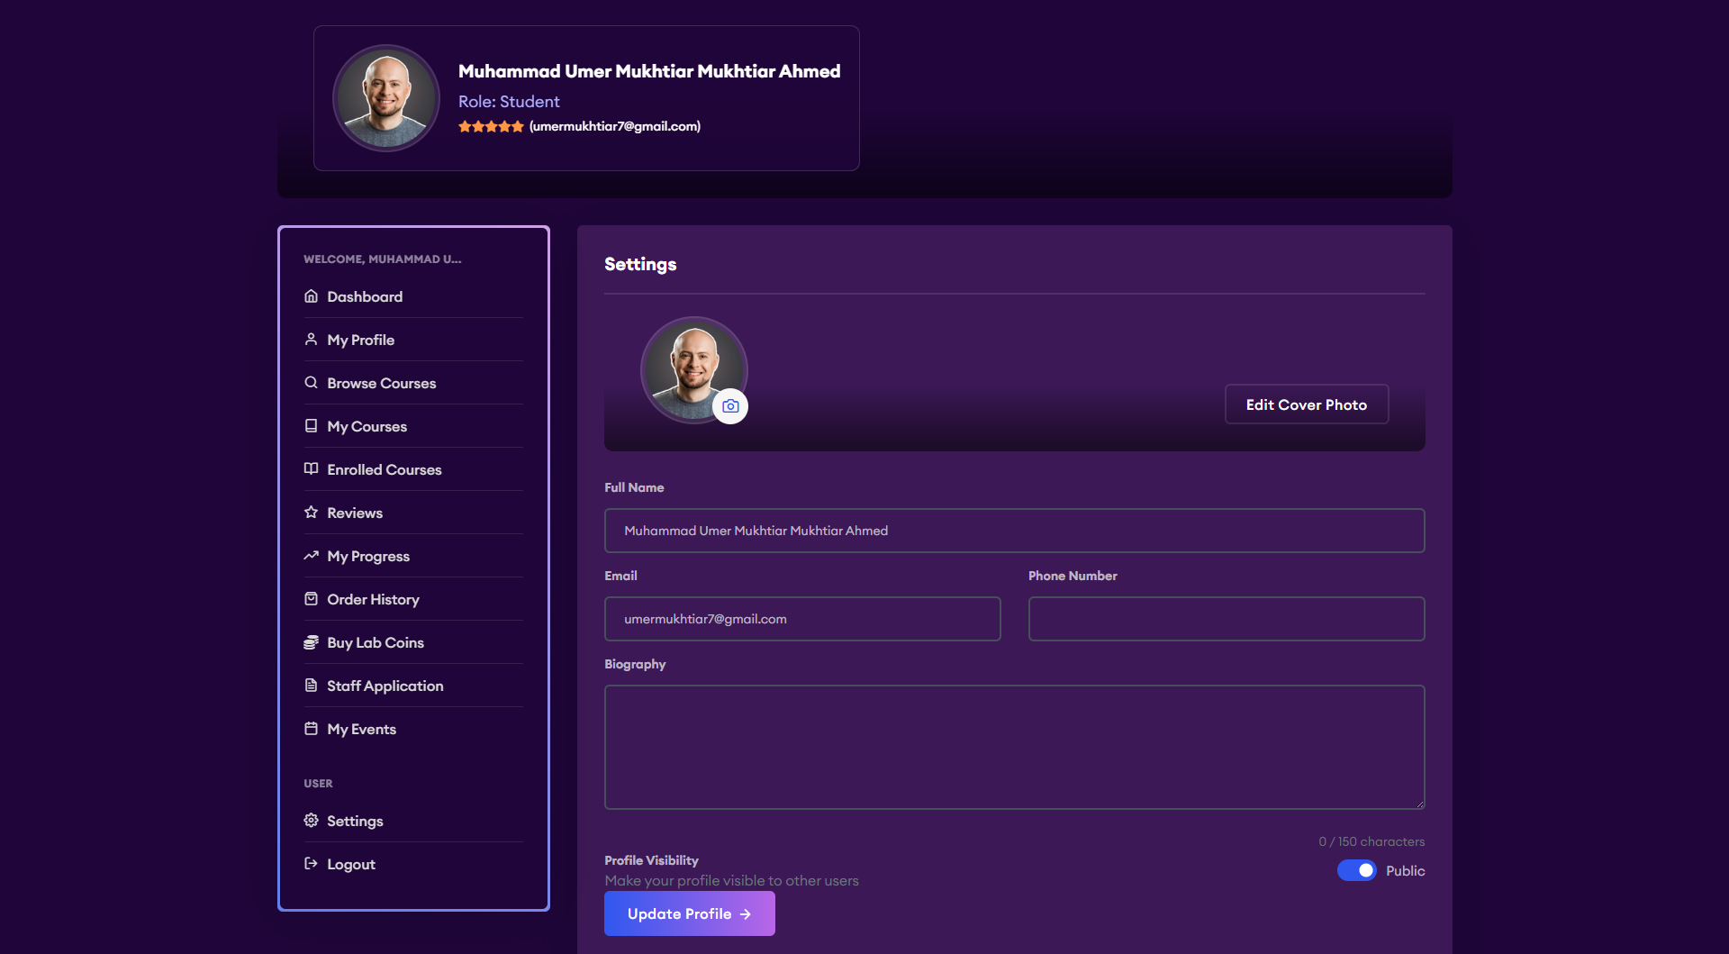The height and width of the screenshot is (954, 1729).
Task: Click the 'WELCOME, MUHAMMAD U...' label
Action: click(x=383, y=259)
